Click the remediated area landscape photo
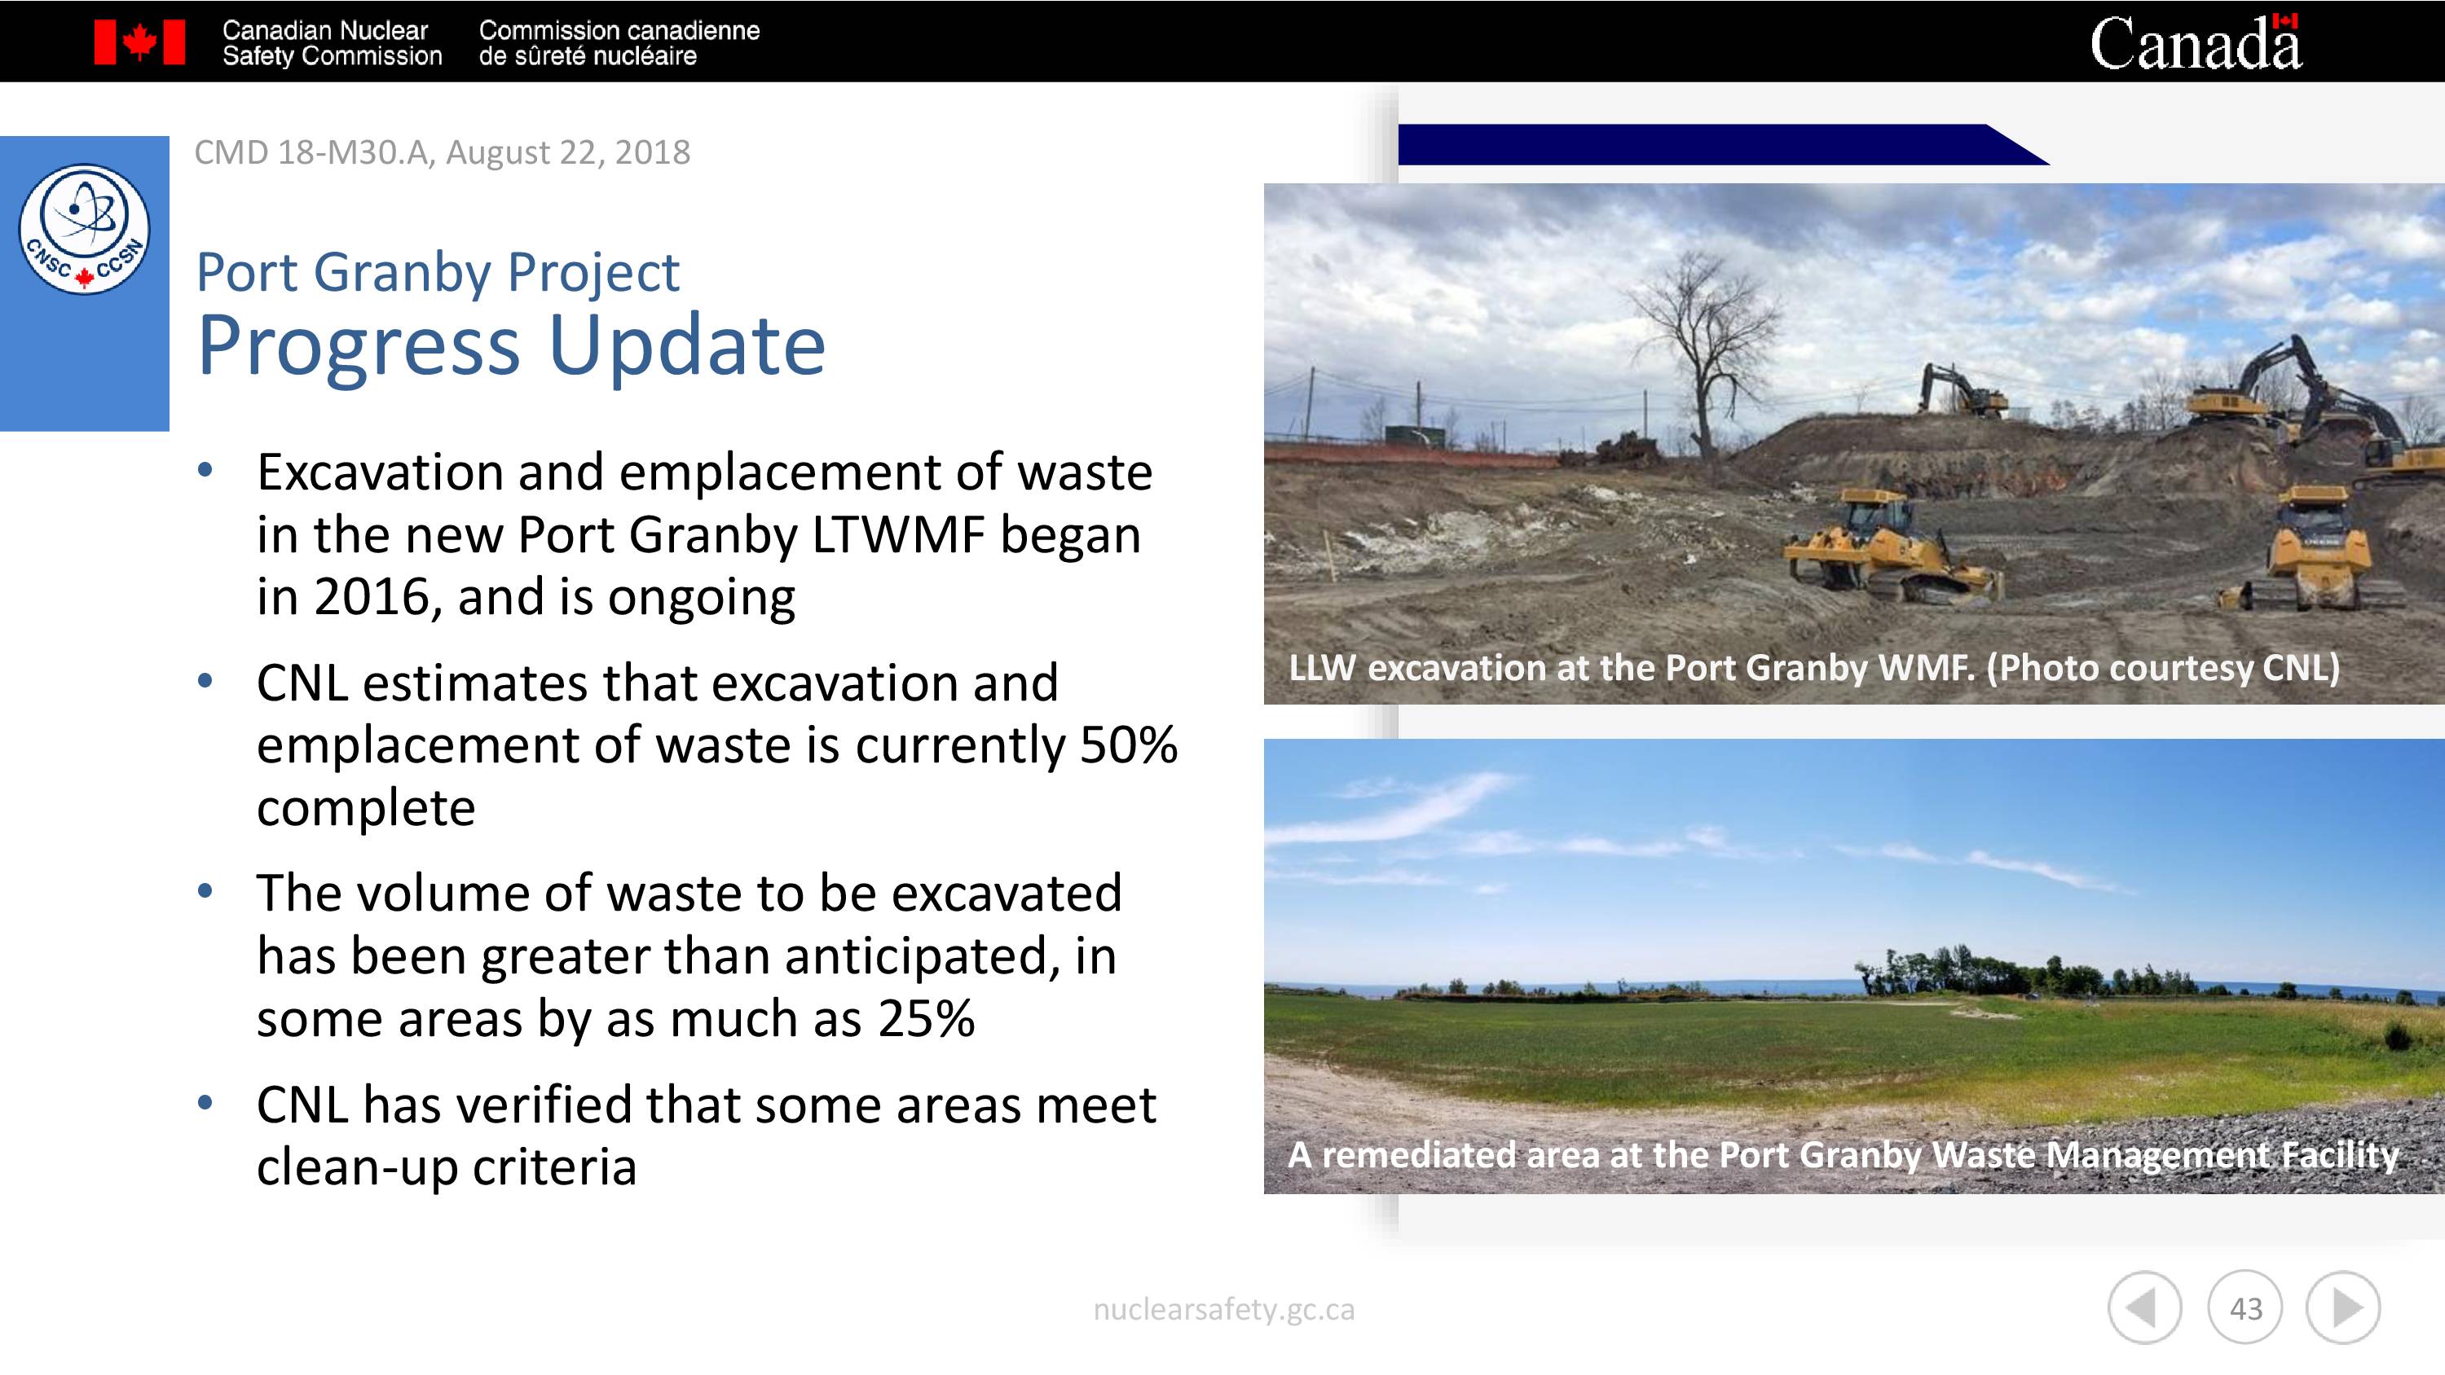Viewport: 2445px width, 1375px height. [1853, 966]
